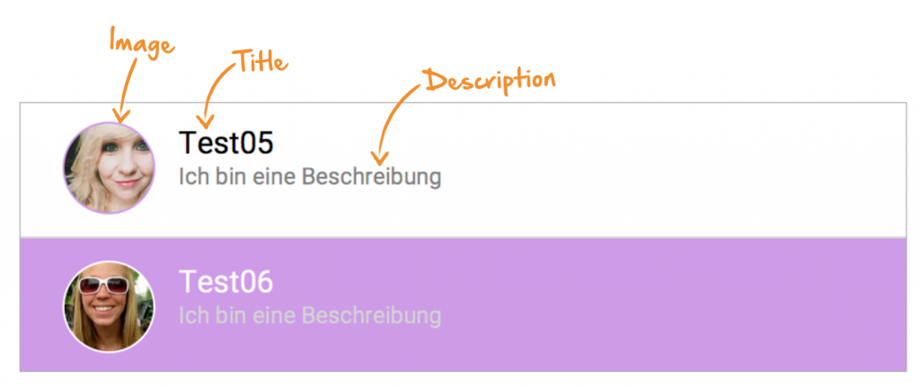Click the orange "Description" annotation label
The width and height of the screenshot is (920, 388).
pyautogui.click(x=490, y=81)
